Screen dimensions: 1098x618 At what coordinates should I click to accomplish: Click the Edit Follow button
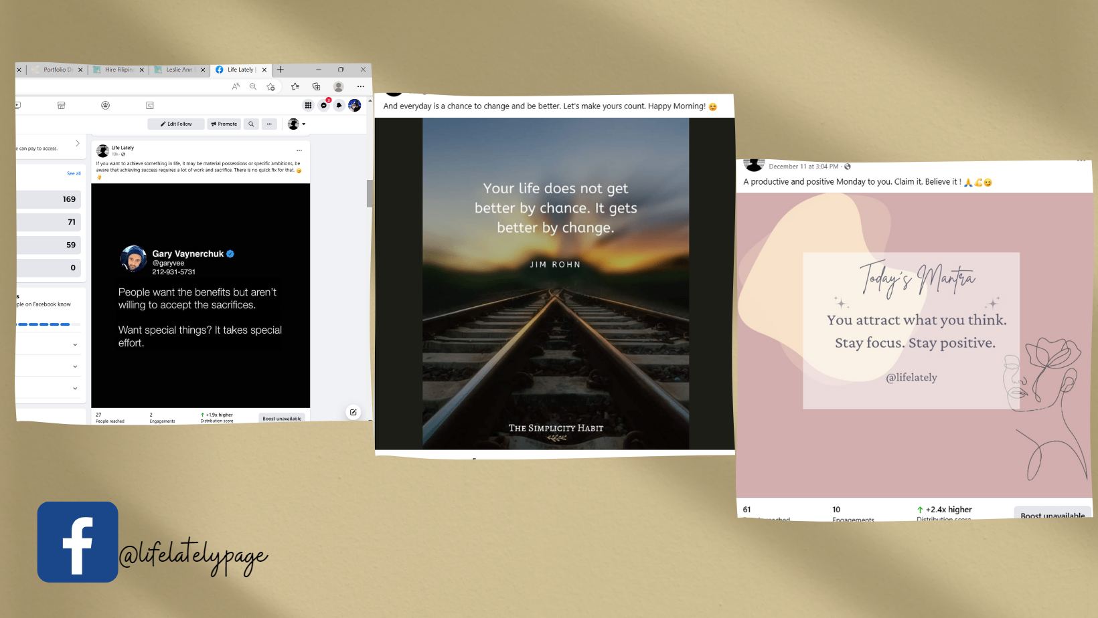(x=176, y=124)
